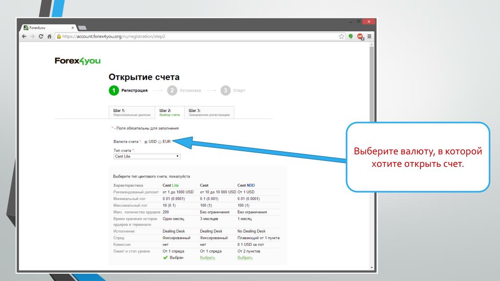Click the padlock icon in address bar
This screenshot has width=500, height=281.
[x=59, y=36]
